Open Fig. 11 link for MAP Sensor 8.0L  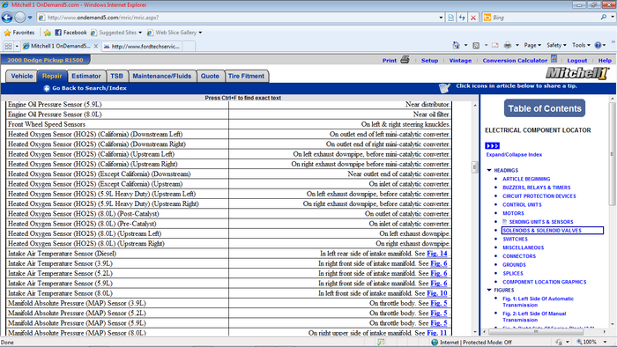tap(437, 333)
